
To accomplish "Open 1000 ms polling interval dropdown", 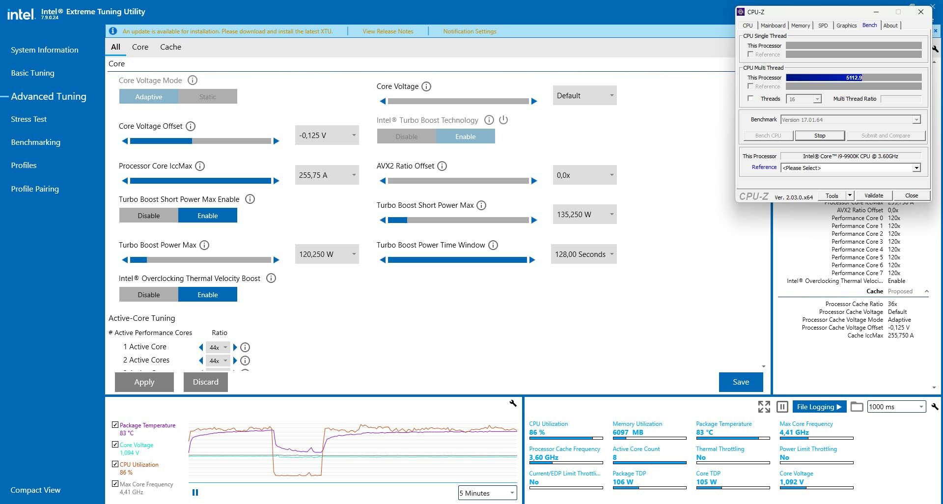I will tap(897, 407).
